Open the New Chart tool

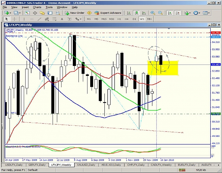coord(6,13)
